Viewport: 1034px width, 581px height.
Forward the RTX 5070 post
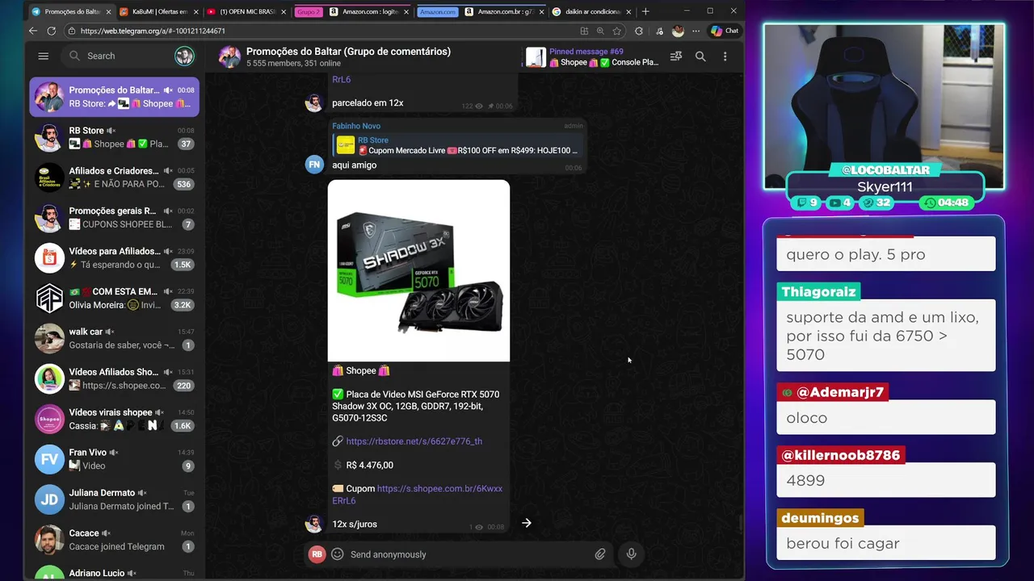click(x=527, y=523)
